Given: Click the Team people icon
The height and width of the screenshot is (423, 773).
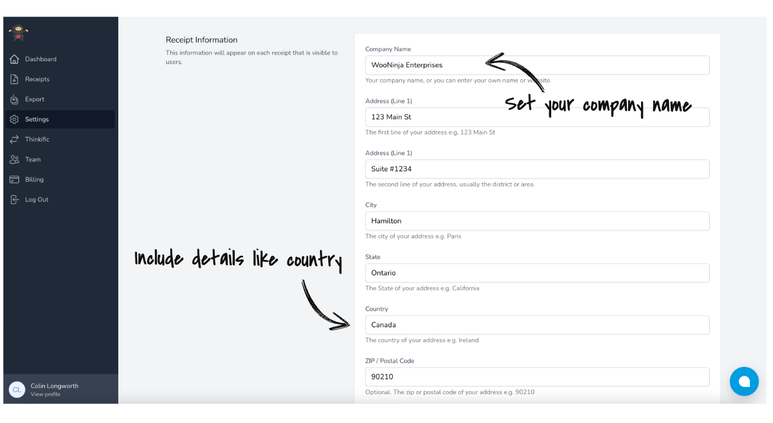Looking at the screenshot, I should 15,160.
